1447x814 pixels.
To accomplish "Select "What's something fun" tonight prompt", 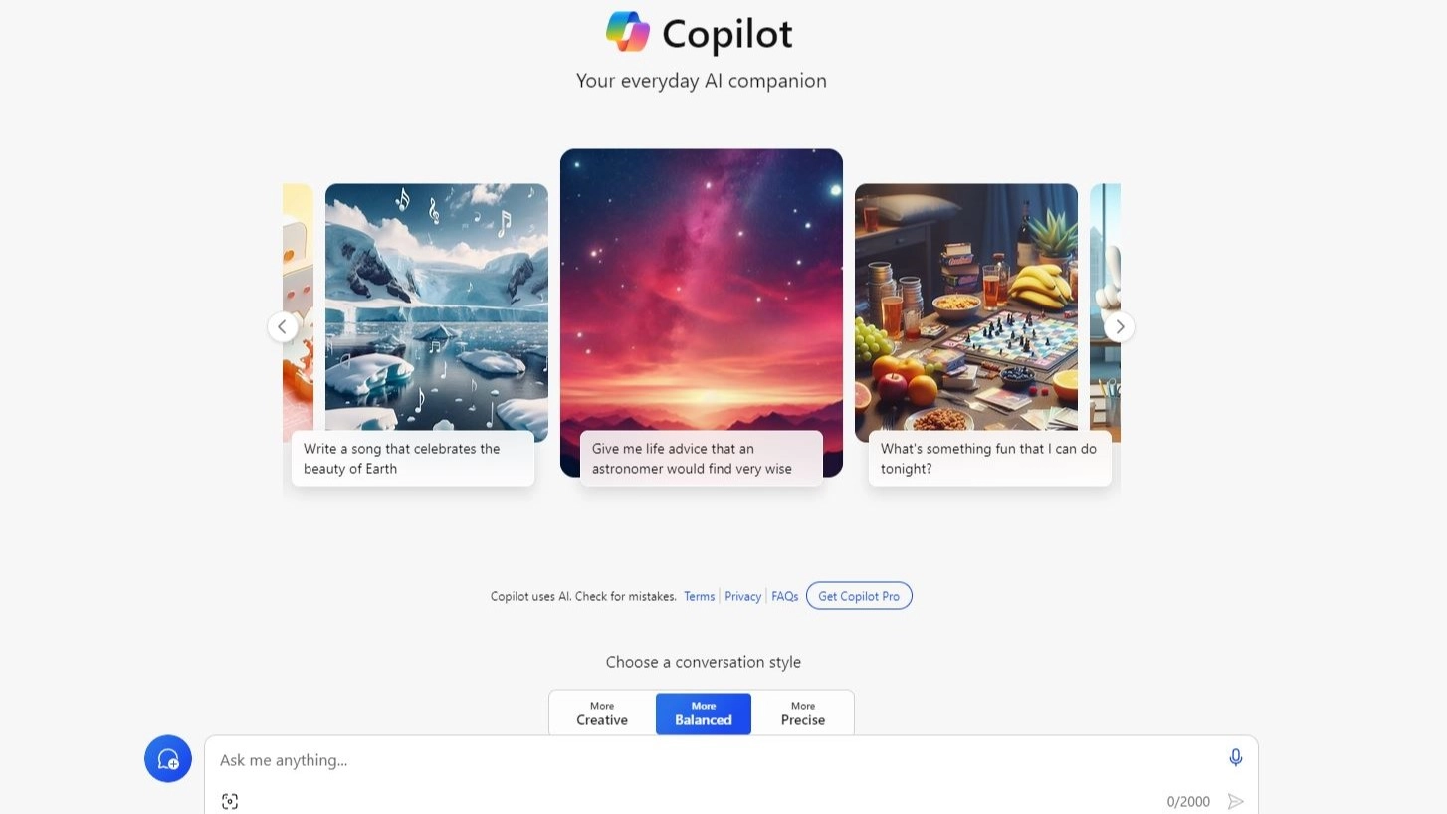I will (990, 459).
